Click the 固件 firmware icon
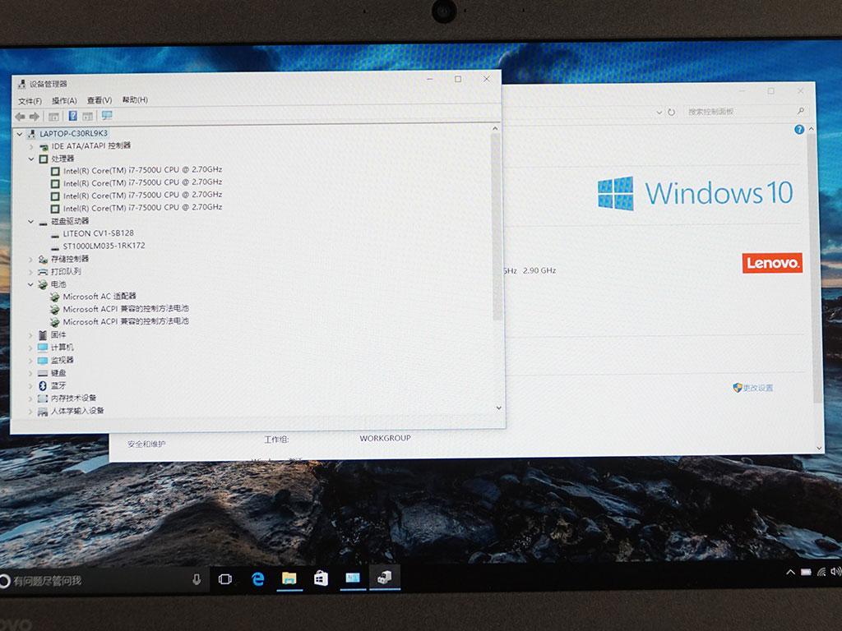Image resolution: width=842 pixels, height=631 pixels. pyautogui.click(x=43, y=335)
